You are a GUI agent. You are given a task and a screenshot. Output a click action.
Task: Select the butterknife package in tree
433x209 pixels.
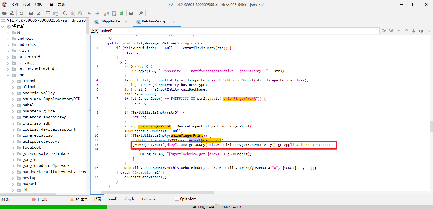coord(30,57)
